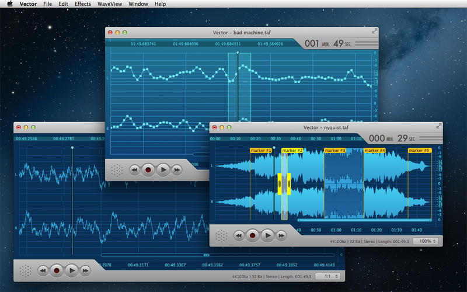The image size is (467, 292).
Task: Open the 100% zoom dropdown
Action: pyautogui.click(x=426, y=241)
